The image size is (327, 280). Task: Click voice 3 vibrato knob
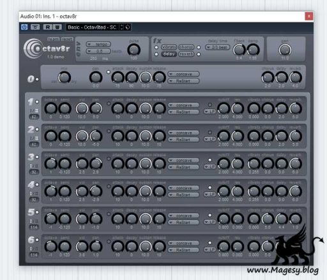click(254, 164)
